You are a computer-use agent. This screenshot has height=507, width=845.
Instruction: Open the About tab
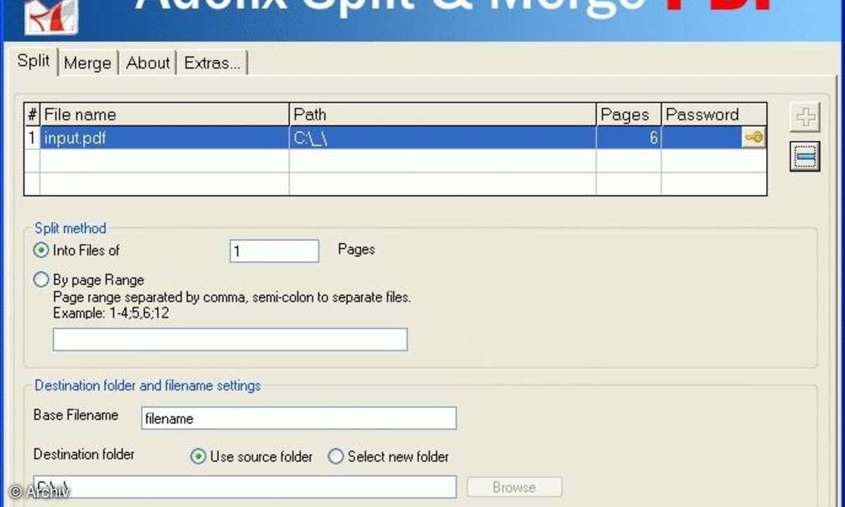pos(148,63)
